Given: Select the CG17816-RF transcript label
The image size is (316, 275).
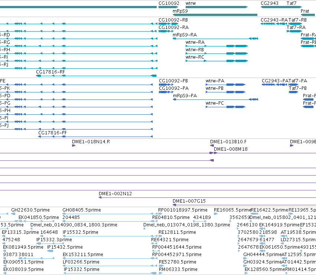Looking at the screenshot, I should pyautogui.click(x=51, y=72).
